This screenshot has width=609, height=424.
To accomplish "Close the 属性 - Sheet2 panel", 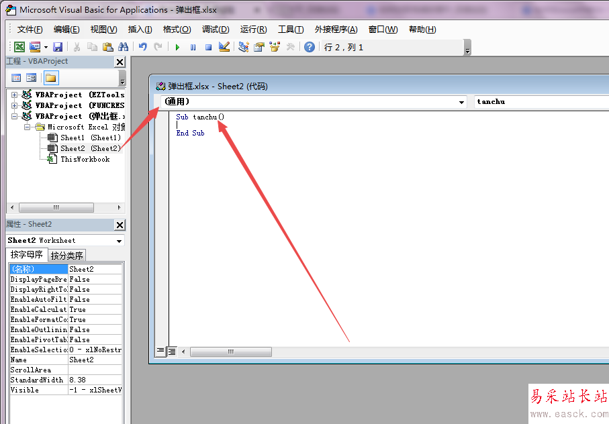I will point(120,225).
